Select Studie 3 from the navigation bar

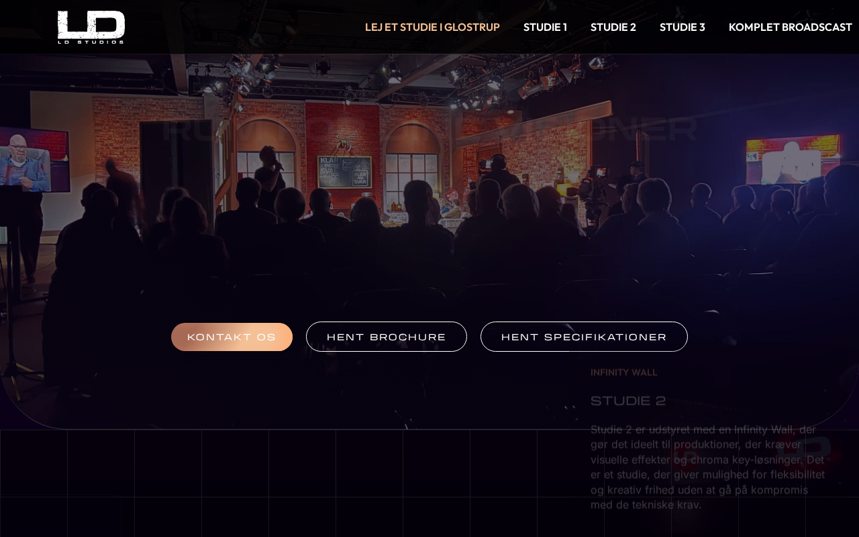tap(683, 27)
